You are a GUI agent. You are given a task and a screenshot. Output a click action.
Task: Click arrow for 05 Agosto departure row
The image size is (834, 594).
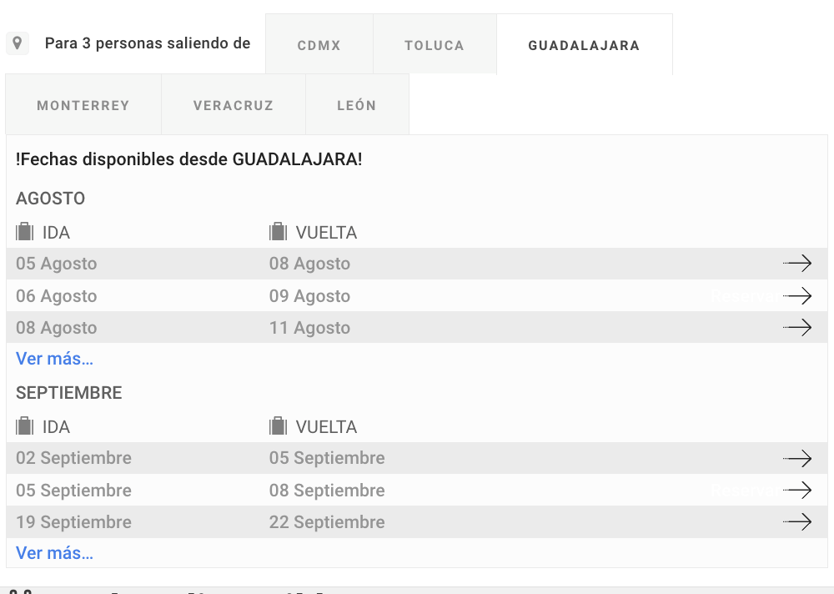796,263
